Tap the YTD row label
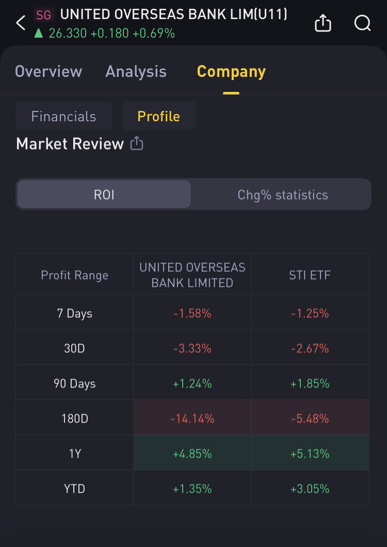The width and height of the screenshot is (387, 547). click(x=74, y=489)
